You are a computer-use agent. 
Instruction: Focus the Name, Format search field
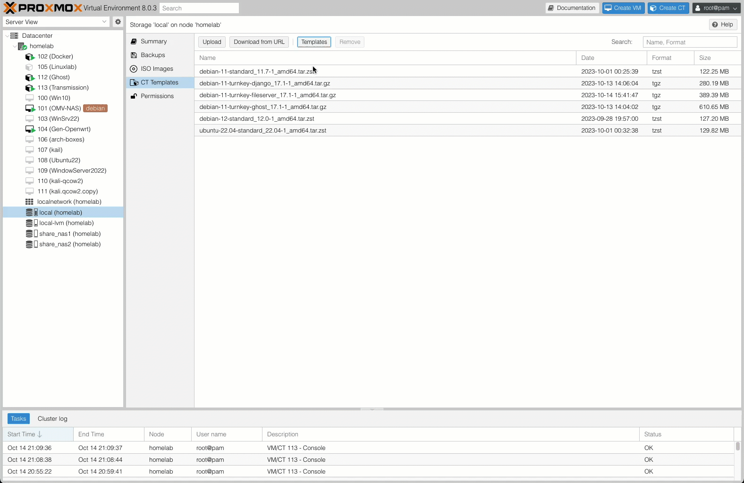[690, 42]
